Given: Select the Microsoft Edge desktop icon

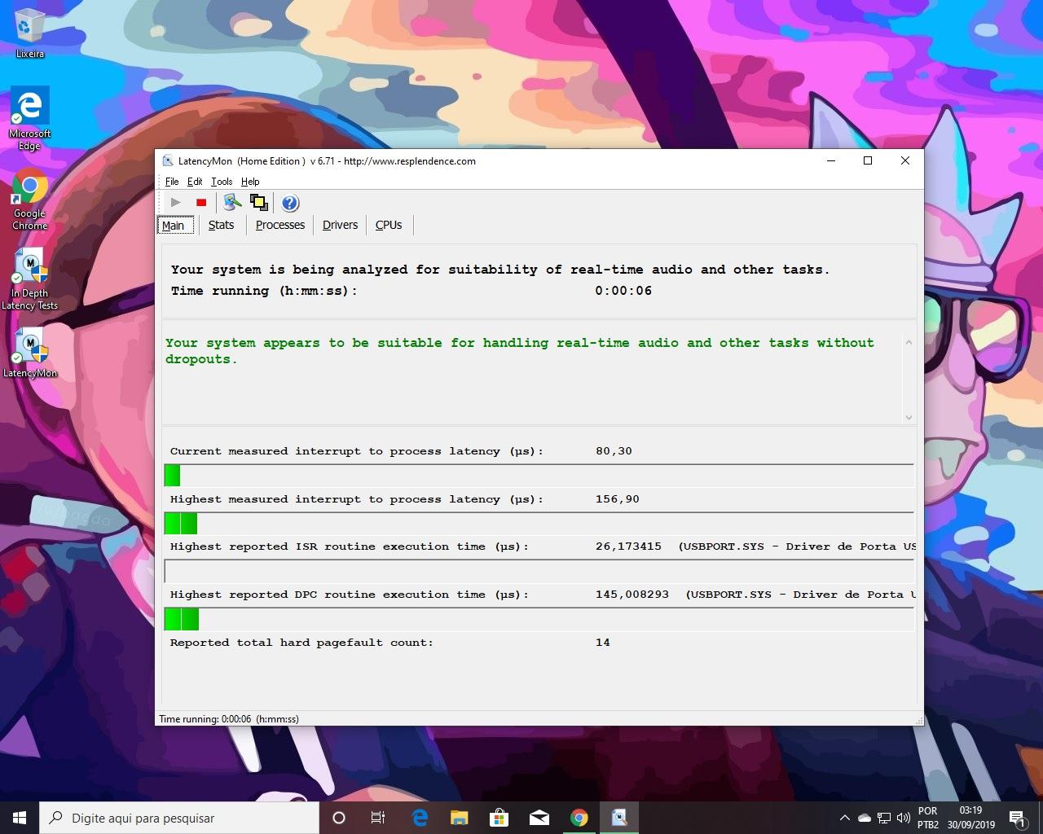Looking at the screenshot, I should click(x=30, y=119).
